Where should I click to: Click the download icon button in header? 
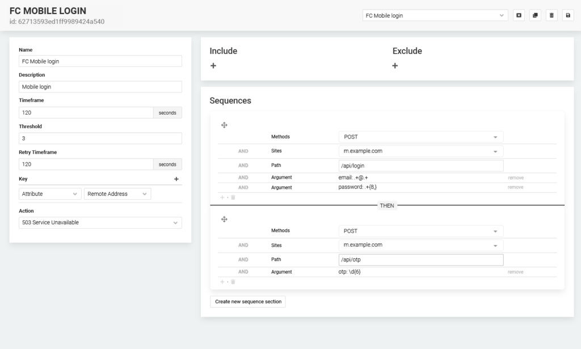(519, 15)
